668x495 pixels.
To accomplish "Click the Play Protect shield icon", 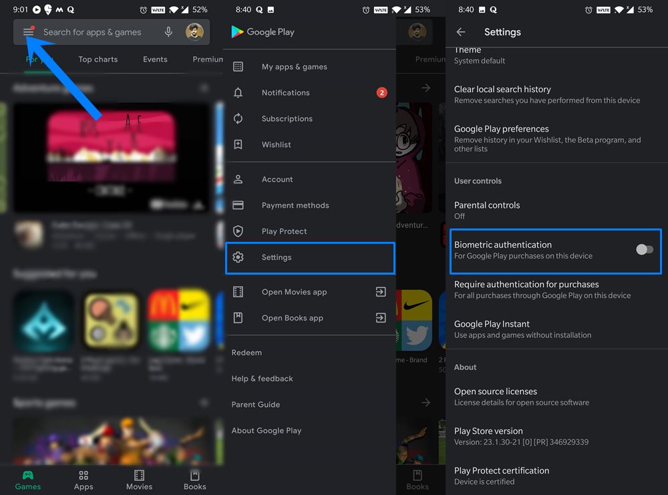I will point(238,231).
